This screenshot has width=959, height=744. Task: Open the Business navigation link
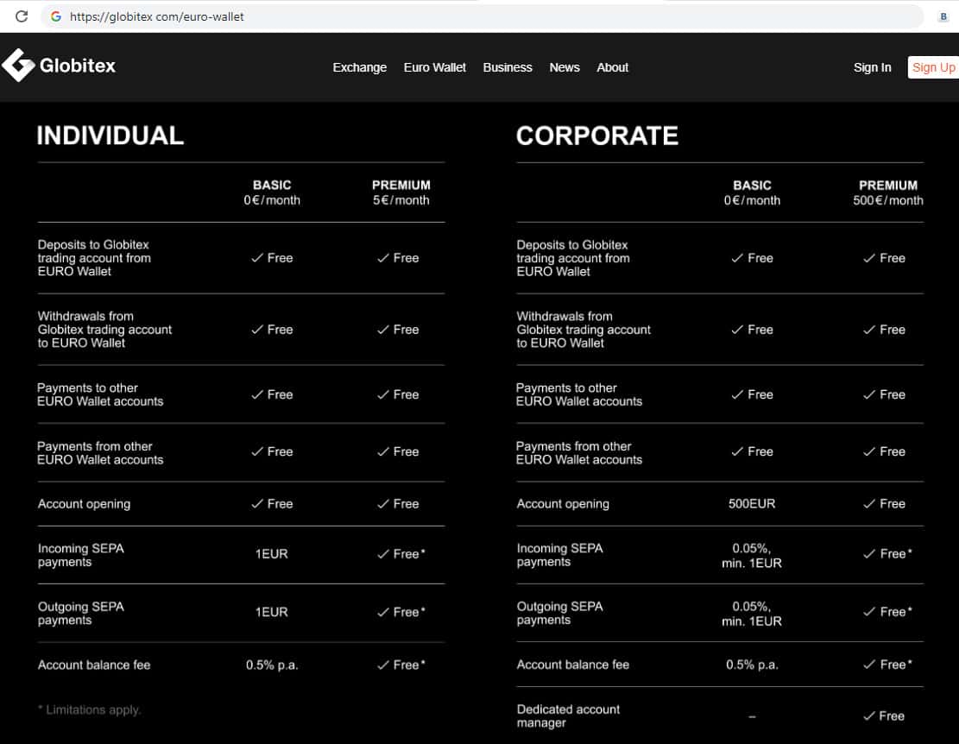507,67
